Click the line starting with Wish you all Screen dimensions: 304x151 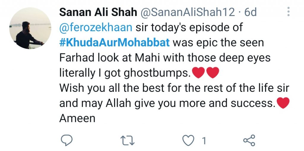(x=174, y=88)
